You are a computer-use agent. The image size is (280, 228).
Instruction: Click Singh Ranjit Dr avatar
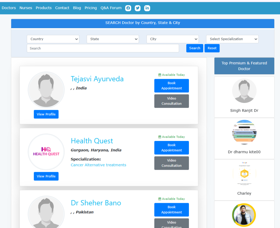pos(244,91)
